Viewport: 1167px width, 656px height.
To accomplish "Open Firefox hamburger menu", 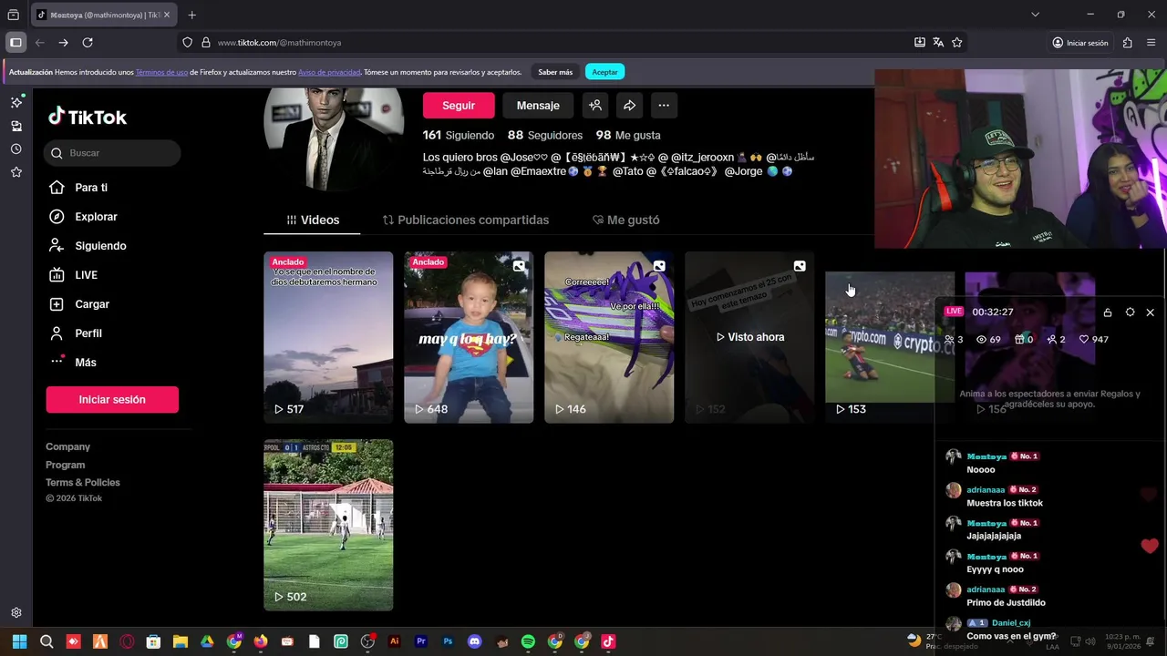I will (x=1151, y=42).
